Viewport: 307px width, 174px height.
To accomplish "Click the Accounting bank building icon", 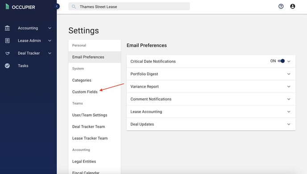I will pyautogui.click(x=7, y=28).
